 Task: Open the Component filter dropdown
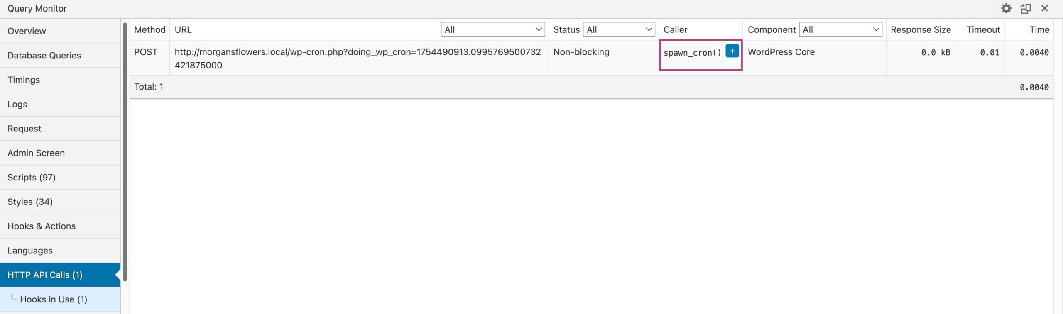coord(840,29)
